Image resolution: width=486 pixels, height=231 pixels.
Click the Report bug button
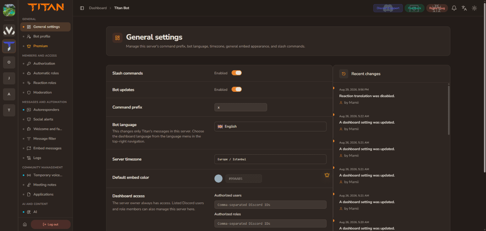437,8
